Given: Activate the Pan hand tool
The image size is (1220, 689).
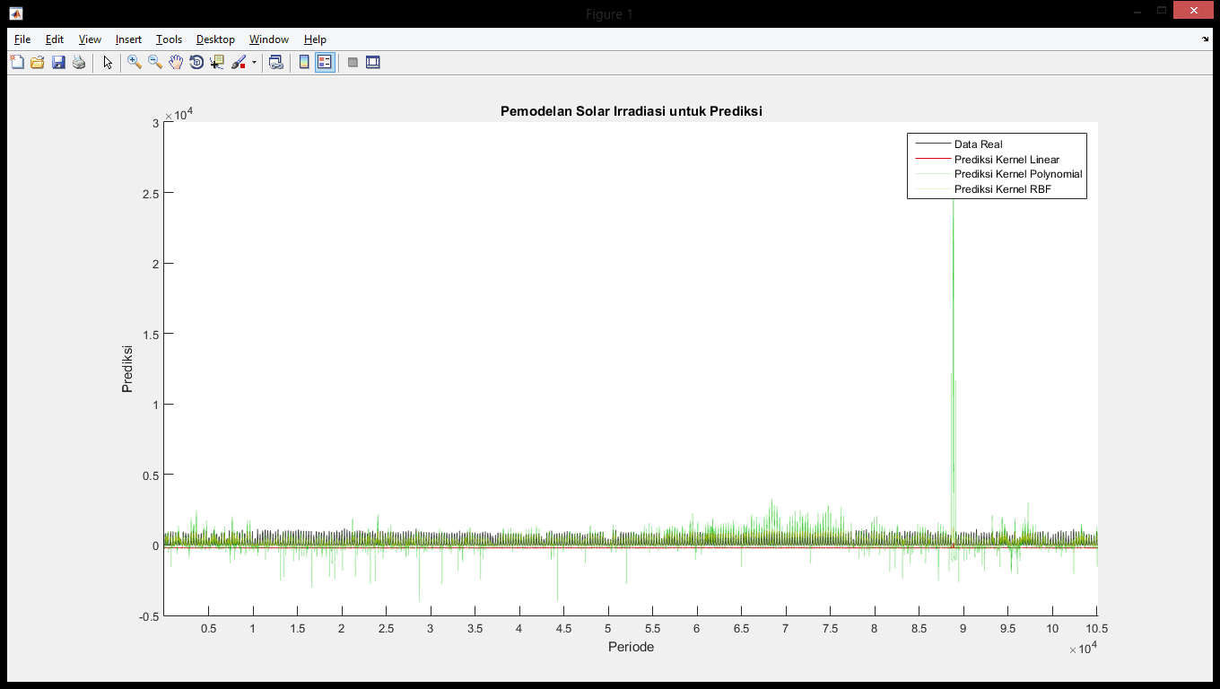Looking at the screenshot, I should point(176,62).
